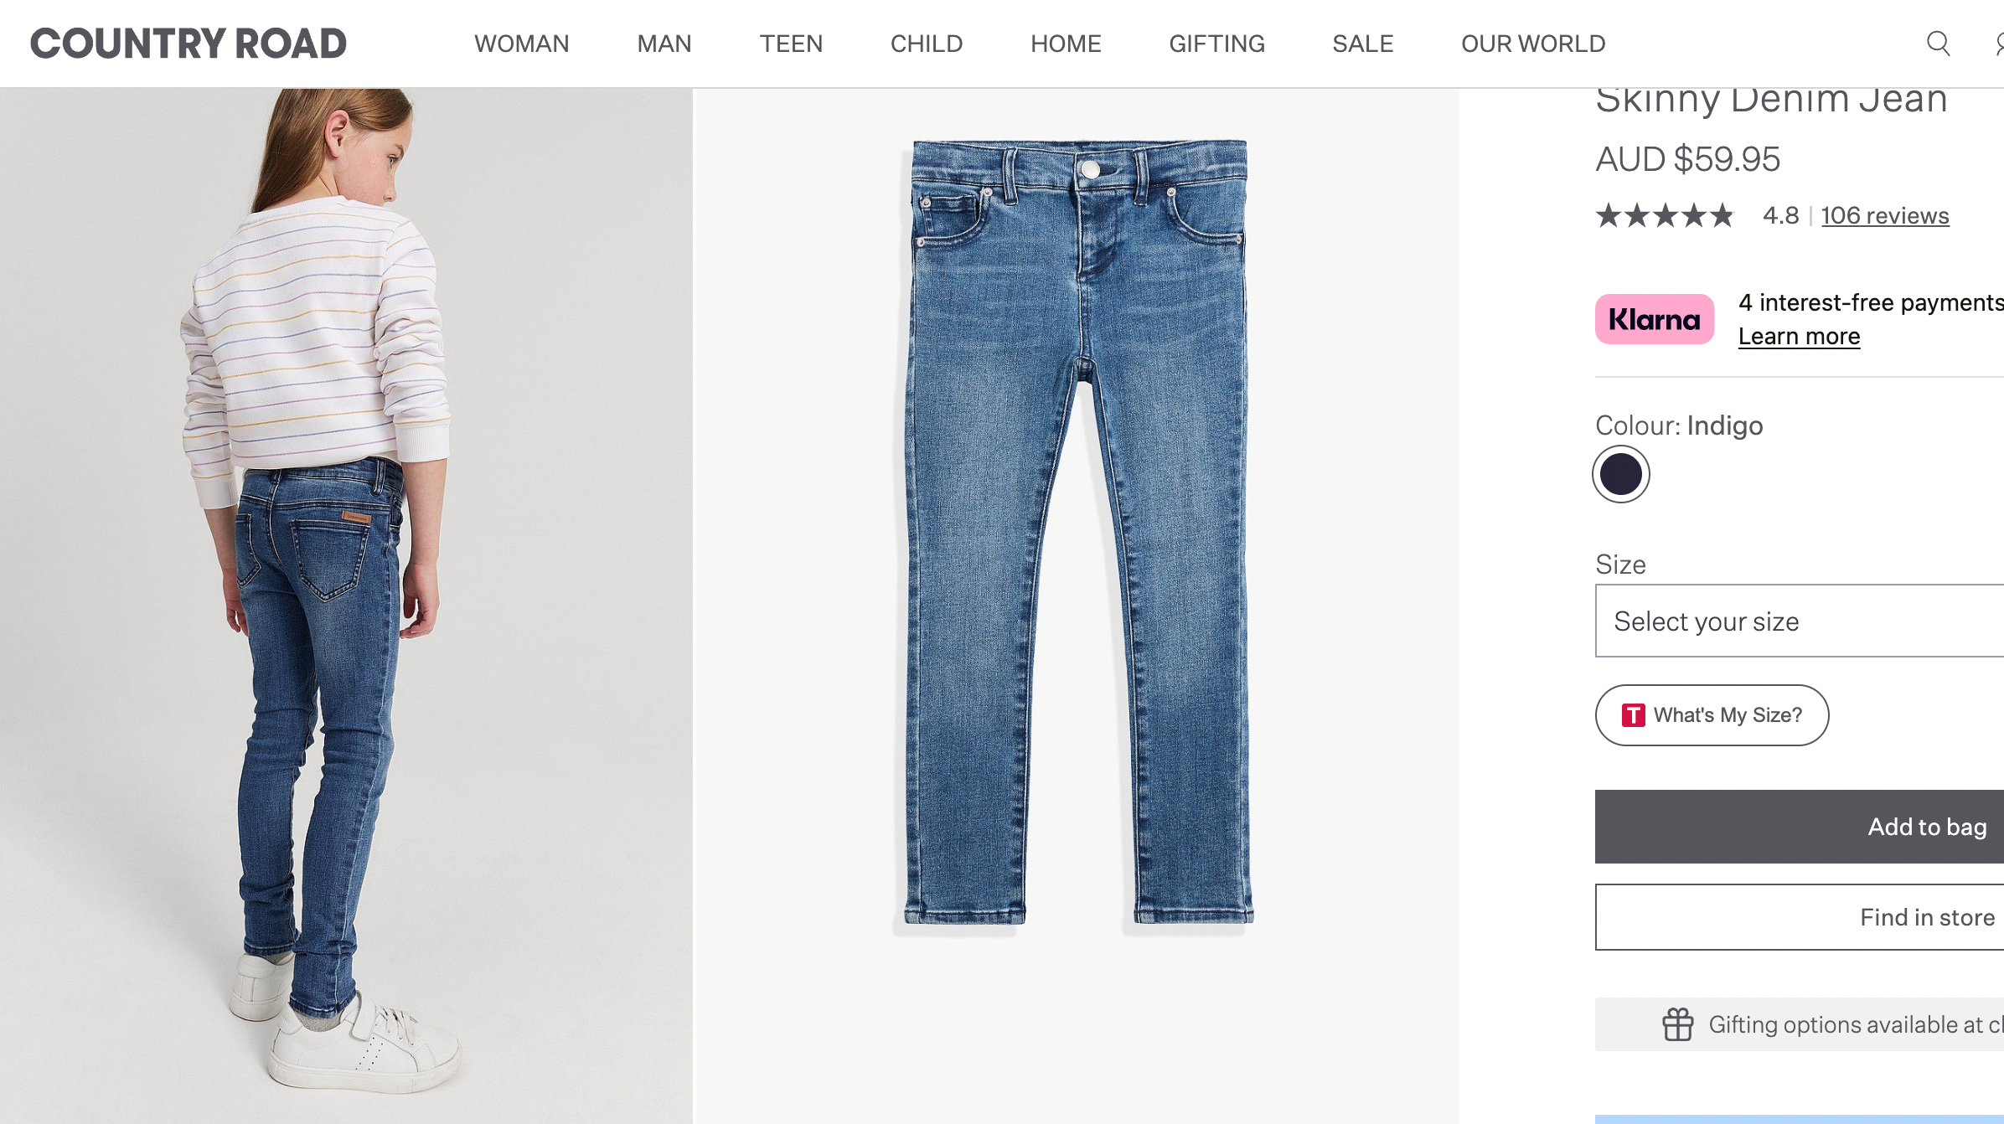Open the TEEN menu
Viewport: 2004px width, 1124px height.
click(791, 44)
